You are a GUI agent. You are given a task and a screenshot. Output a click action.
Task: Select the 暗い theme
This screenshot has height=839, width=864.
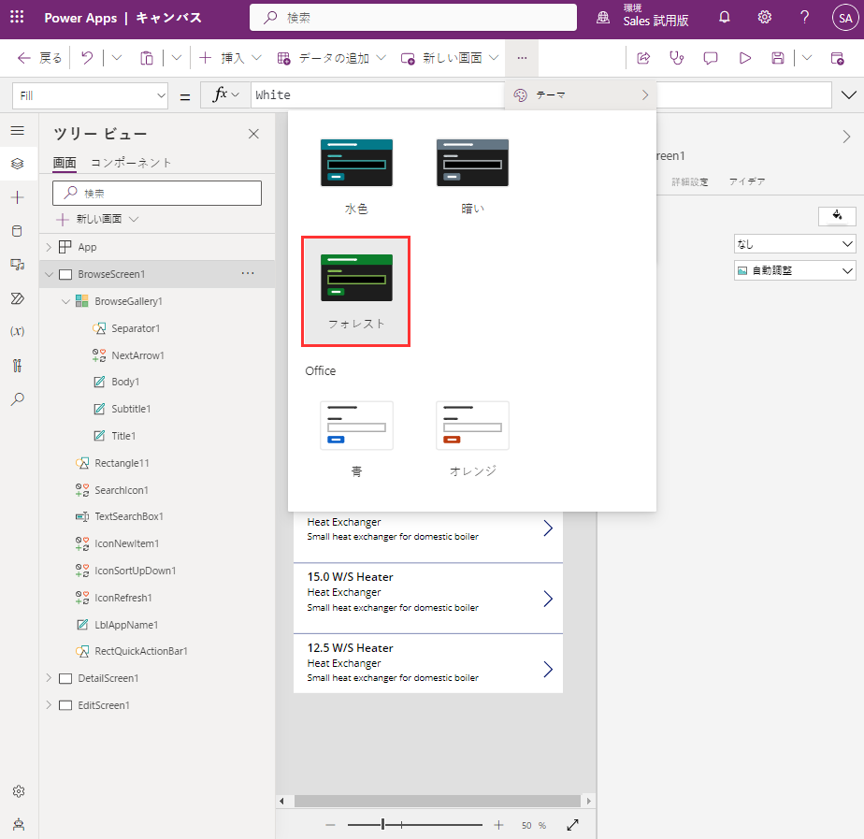click(473, 177)
